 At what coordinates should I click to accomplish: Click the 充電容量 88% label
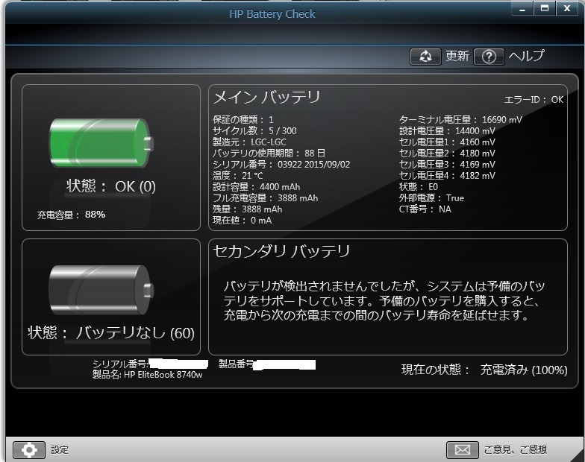pos(72,215)
